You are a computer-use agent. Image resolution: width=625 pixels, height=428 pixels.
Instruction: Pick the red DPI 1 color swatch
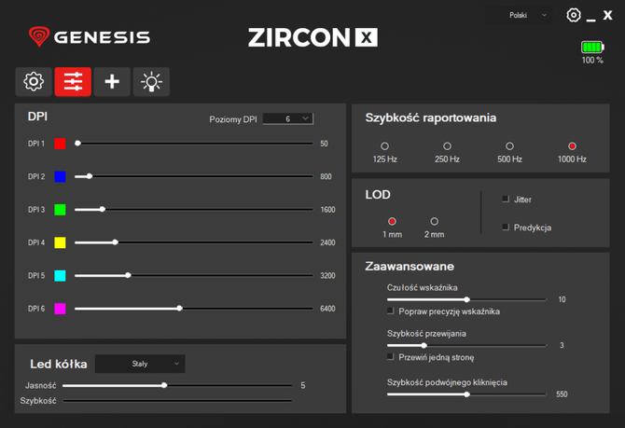coord(60,144)
